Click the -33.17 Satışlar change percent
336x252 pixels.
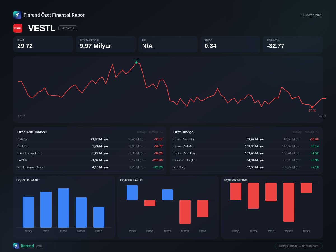[158, 139]
